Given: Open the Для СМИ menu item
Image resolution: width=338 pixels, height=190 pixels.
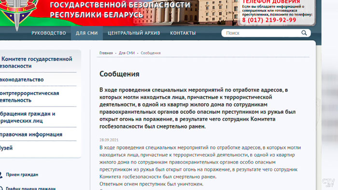Looking at the screenshot, I should coord(86,33).
